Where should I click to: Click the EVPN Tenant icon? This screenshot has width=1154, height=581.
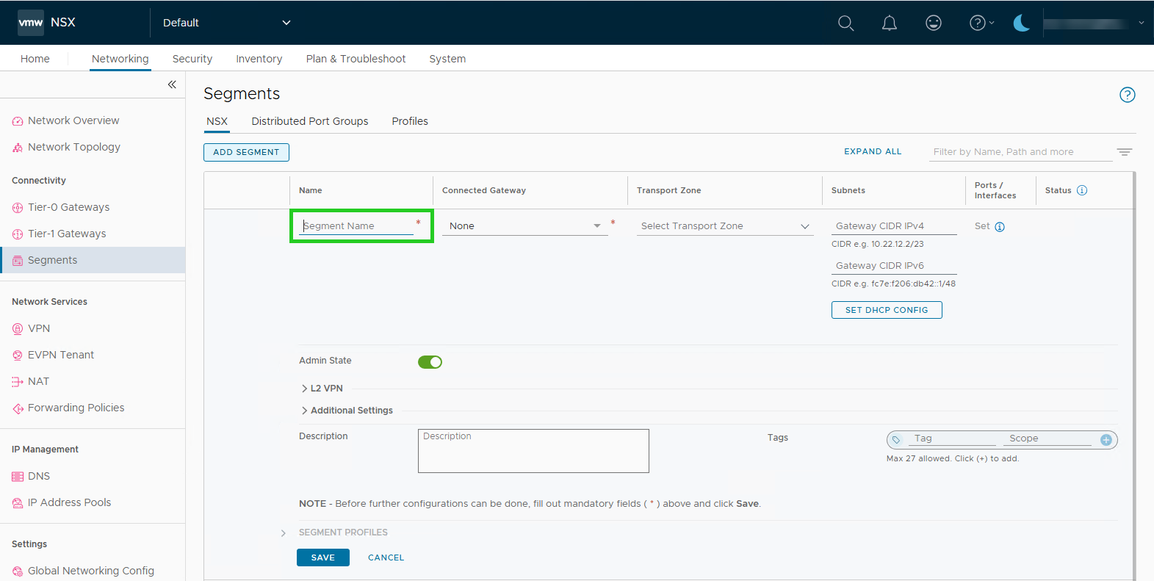point(18,356)
